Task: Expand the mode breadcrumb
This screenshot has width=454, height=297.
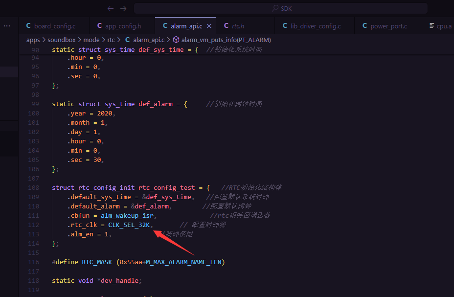Action: (x=91, y=40)
